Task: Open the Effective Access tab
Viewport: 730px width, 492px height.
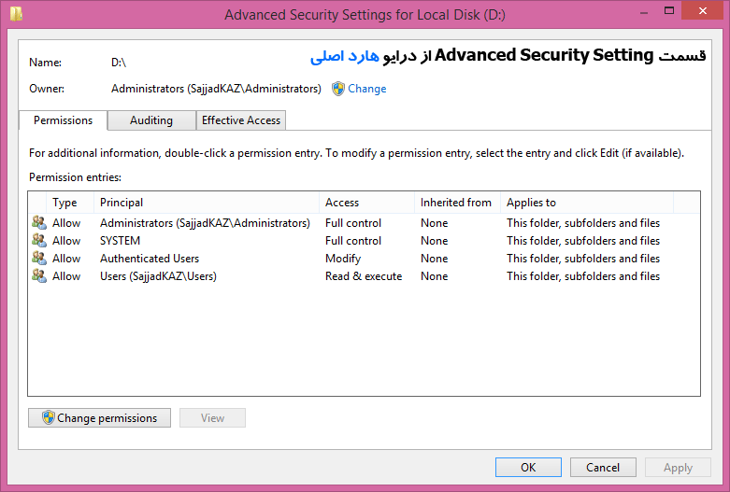Action: 241,120
